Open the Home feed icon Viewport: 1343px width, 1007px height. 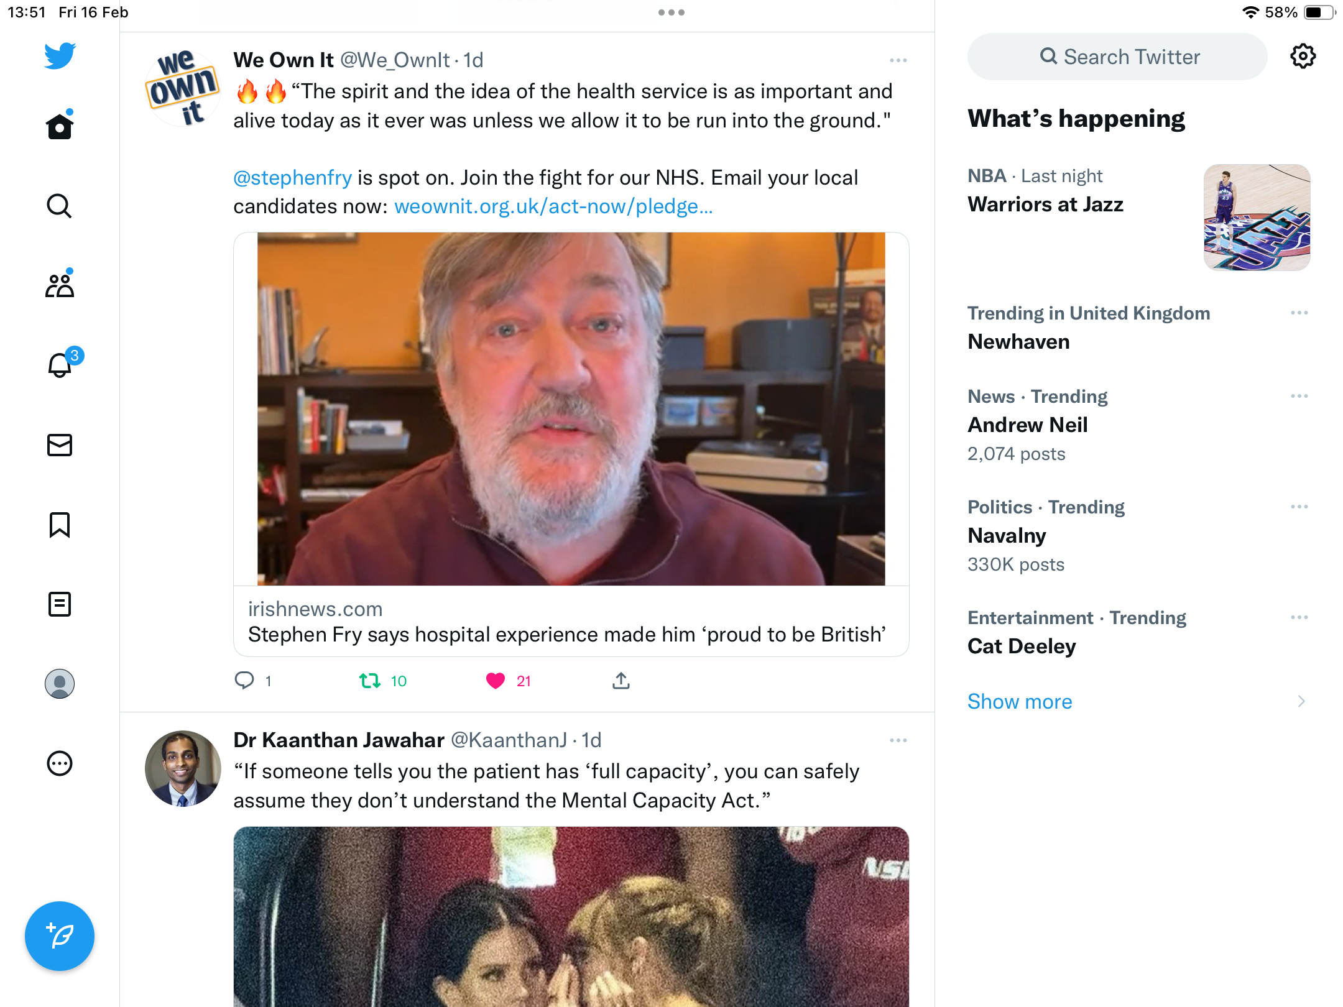[60, 126]
